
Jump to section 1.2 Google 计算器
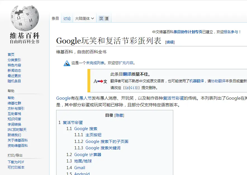click(87, 155)
